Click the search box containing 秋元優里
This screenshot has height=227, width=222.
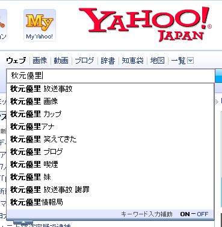pos(111,76)
